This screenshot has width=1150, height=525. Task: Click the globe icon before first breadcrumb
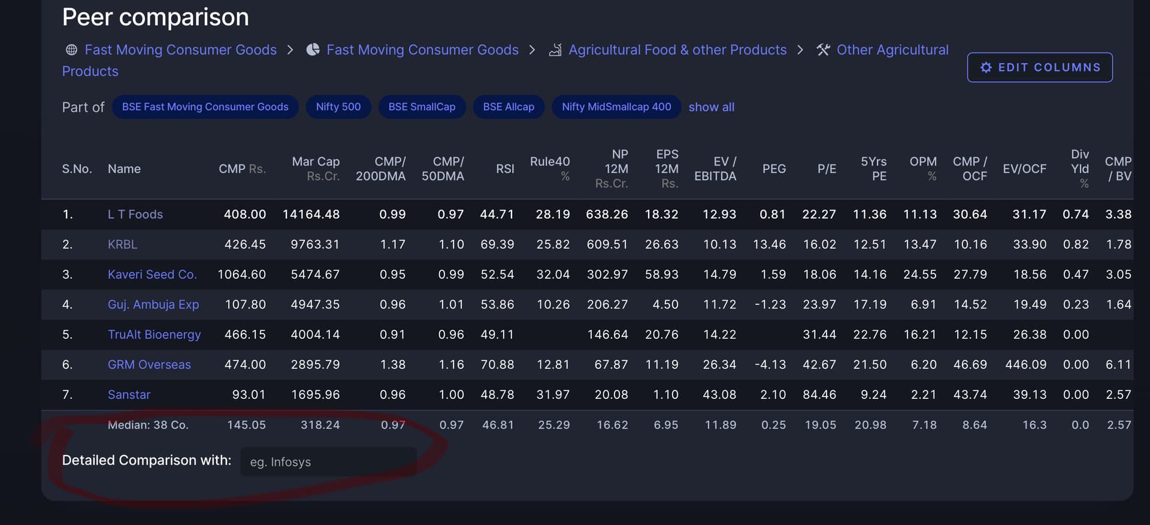[x=71, y=50]
